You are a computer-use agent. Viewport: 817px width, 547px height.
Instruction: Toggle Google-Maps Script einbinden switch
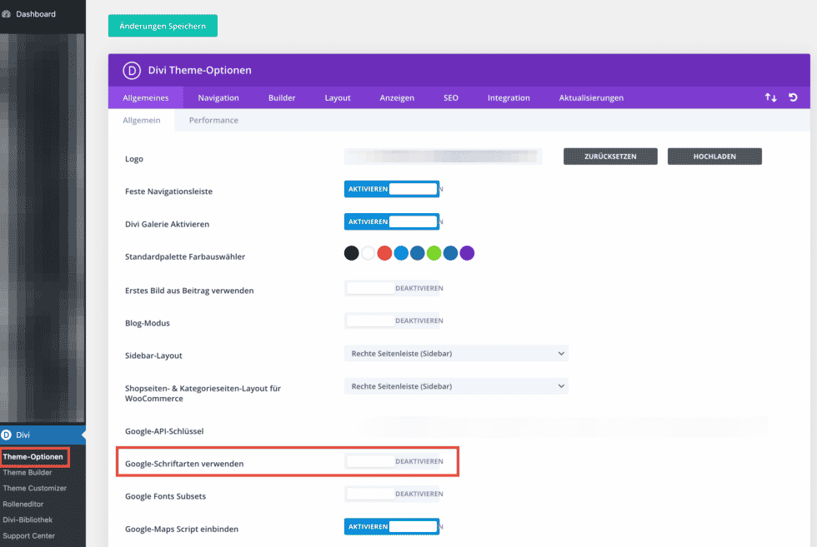(391, 527)
